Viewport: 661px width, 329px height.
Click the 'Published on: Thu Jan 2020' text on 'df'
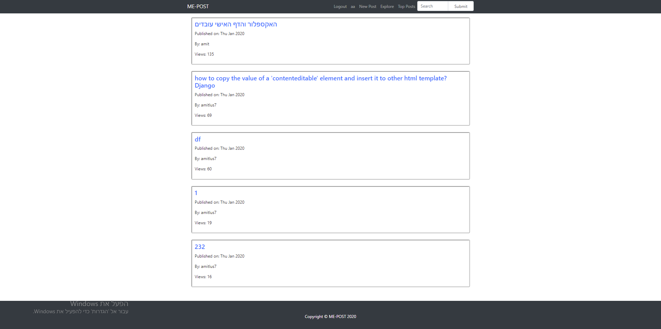pos(219,148)
